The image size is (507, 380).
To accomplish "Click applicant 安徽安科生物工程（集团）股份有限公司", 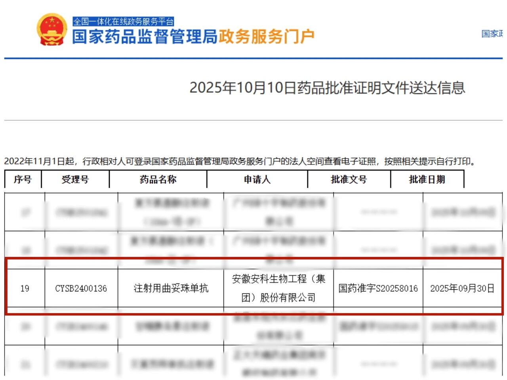I will (x=278, y=288).
